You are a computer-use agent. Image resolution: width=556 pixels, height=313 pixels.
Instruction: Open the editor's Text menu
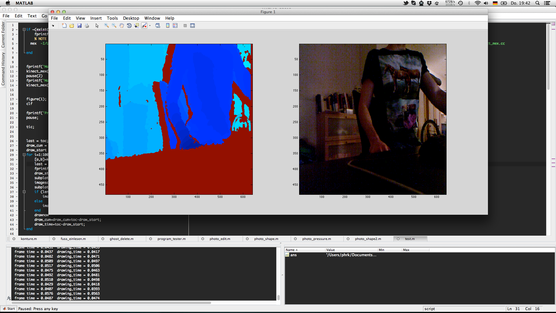pos(32,16)
